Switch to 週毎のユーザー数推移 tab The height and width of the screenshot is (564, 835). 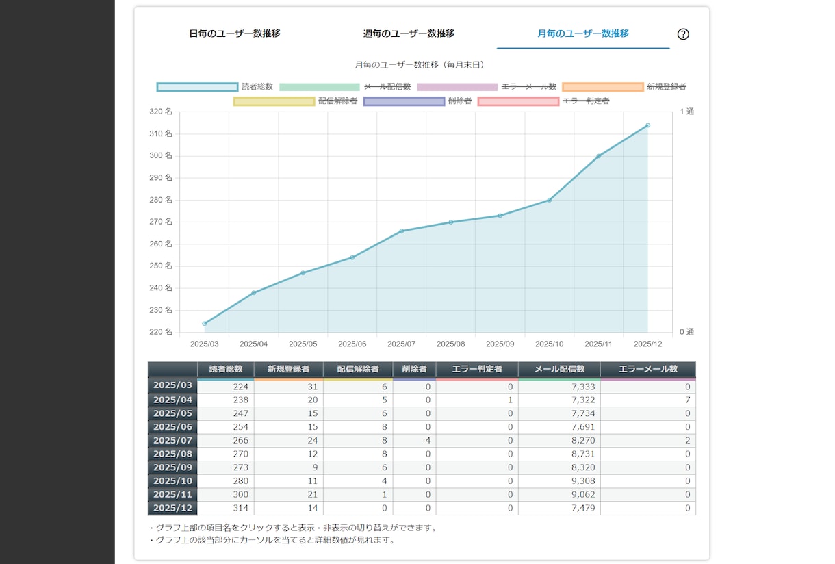409,33
